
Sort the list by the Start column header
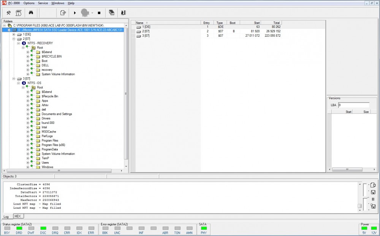tap(250, 23)
